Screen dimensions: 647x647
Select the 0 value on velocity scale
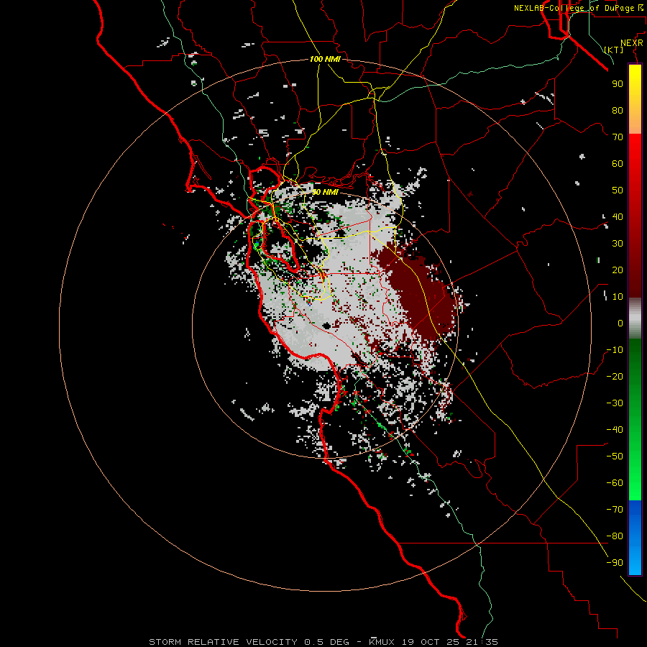(x=620, y=323)
